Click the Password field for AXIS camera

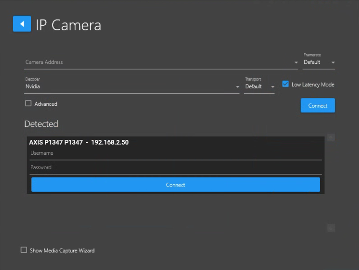coord(176,167)
